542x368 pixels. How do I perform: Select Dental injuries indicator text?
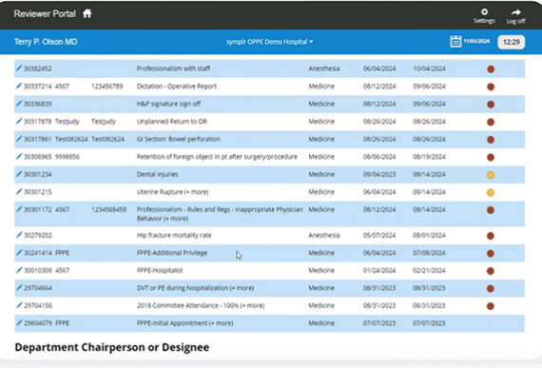157,174
